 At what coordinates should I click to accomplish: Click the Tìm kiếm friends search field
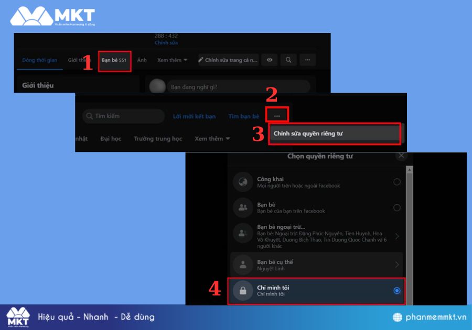coord(124,116)
